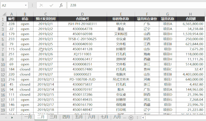Click the 预计发货时间 header cell
This screenshot has width=206, height=121.
tap(45, 19)
